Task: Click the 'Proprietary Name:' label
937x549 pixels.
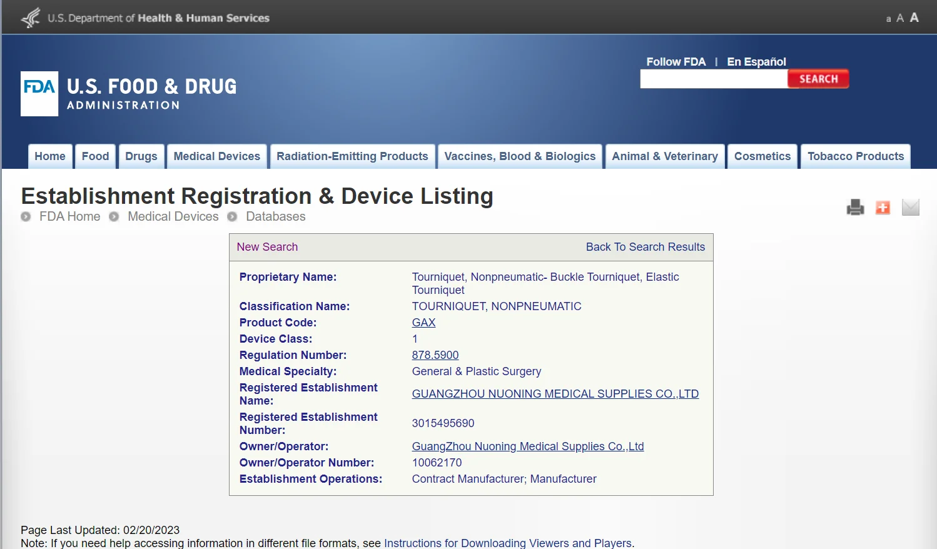Action: [288, 277]
